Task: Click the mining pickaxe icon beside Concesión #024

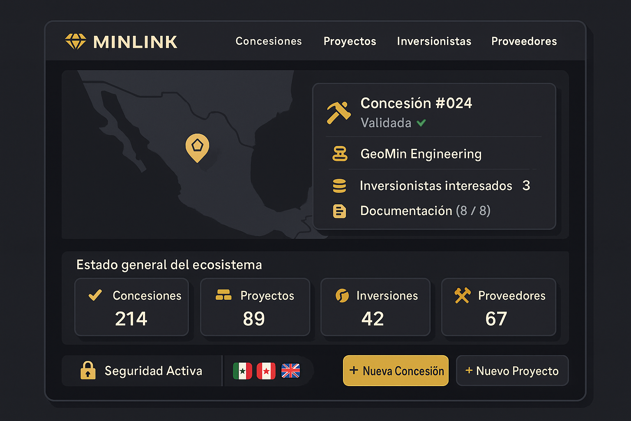Action: (339, 112)
